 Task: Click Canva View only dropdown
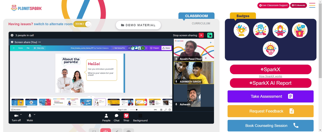coord(39,48)
